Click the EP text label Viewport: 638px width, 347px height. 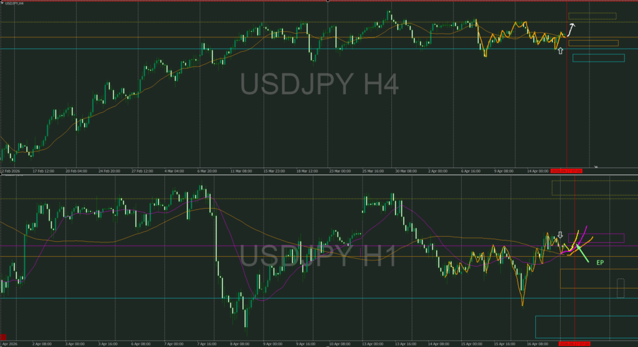pyautogui.click(x=600, y=263)
